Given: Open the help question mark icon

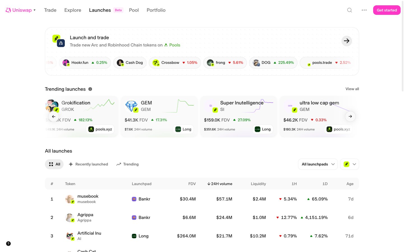Looking at the screenshot, I should click(8, 244).
